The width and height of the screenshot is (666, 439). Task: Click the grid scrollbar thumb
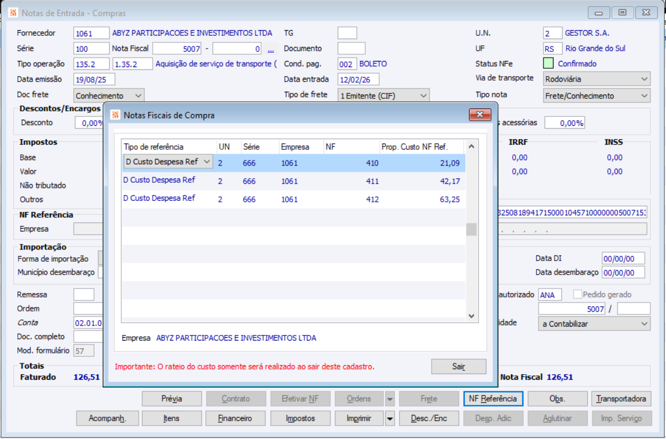471,229
